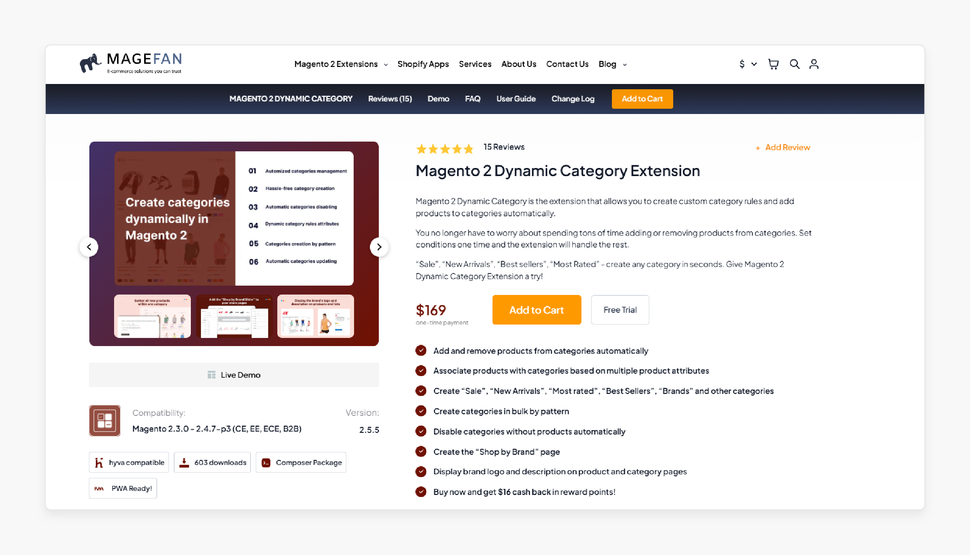Screen dimensions: 970x555
Task: Click the next slide arrow in gallery
Action: pyautogui.click(x=379, y=247)
